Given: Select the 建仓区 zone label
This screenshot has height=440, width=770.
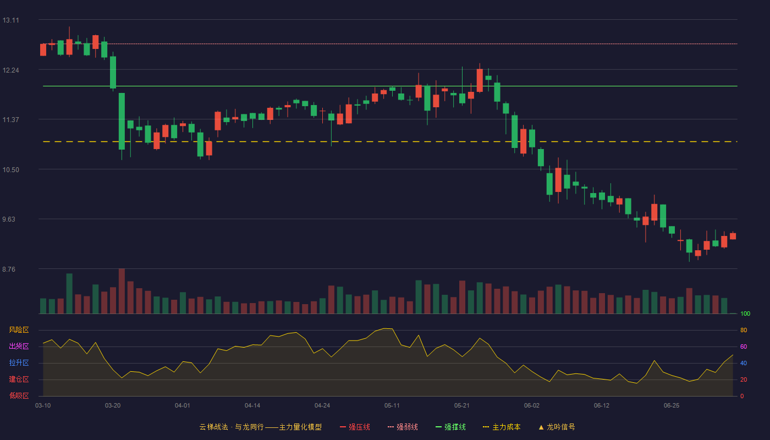Looking at the screenshot, I should point(19,380).
